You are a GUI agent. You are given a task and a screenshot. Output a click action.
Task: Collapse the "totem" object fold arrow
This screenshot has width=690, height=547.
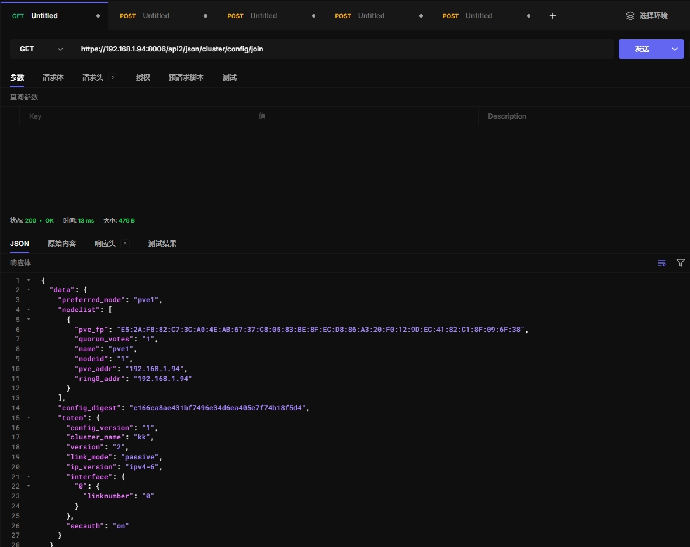pyautogui.click(x=29, y=418)
